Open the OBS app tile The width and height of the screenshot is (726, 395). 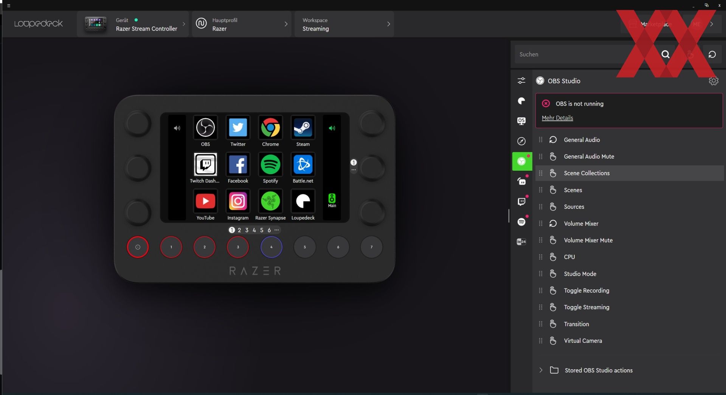click(205, 128)
